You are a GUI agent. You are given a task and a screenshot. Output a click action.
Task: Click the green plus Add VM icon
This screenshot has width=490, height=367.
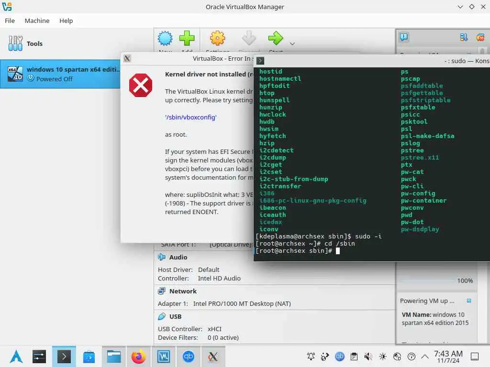tap(187, 38)
